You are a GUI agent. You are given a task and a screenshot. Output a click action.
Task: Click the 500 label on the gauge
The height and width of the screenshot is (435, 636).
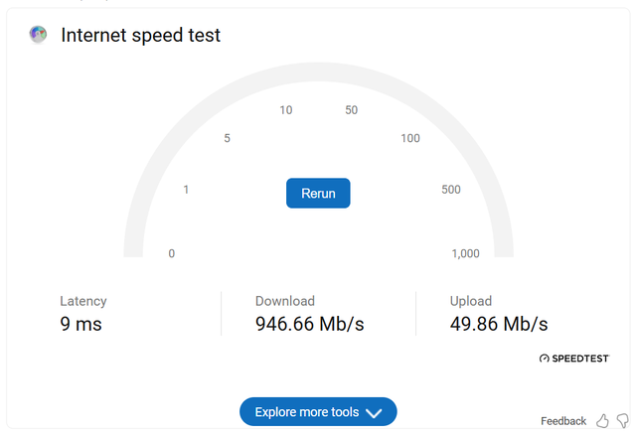click(451, 189)
